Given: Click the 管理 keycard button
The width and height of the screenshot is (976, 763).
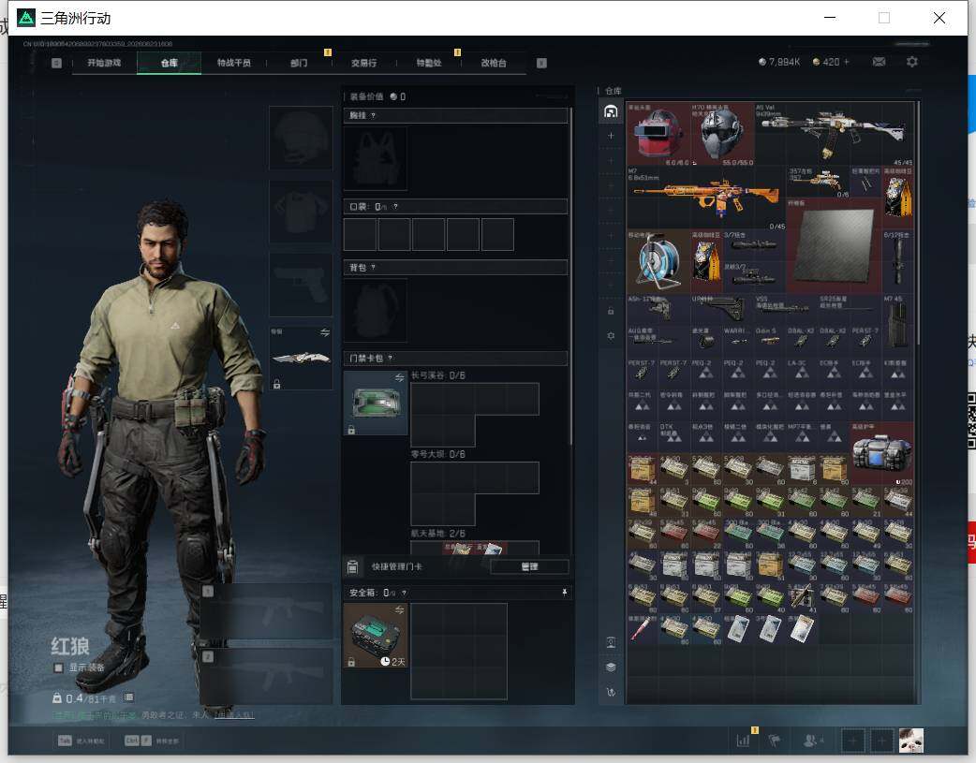Looking at the screenshot, I should point(529,566).
